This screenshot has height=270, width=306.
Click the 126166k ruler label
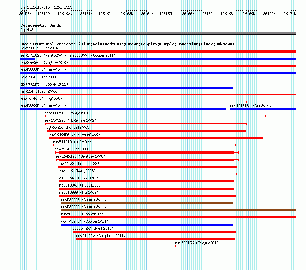point(187,14)
